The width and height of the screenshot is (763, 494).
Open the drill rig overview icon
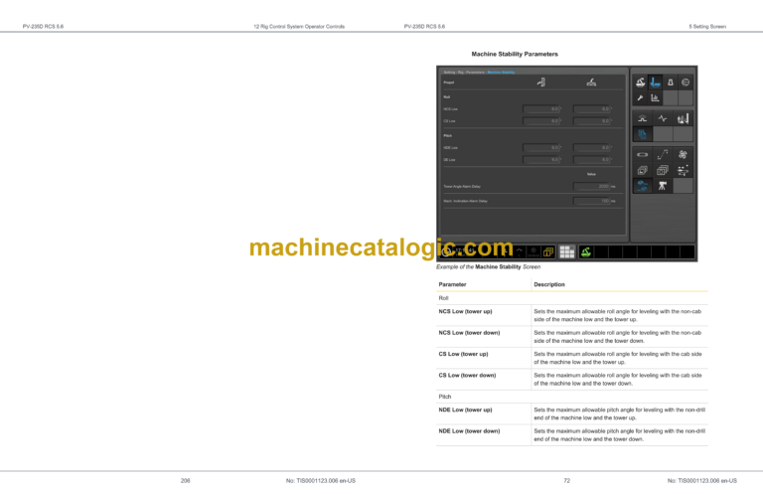point(641,82)
